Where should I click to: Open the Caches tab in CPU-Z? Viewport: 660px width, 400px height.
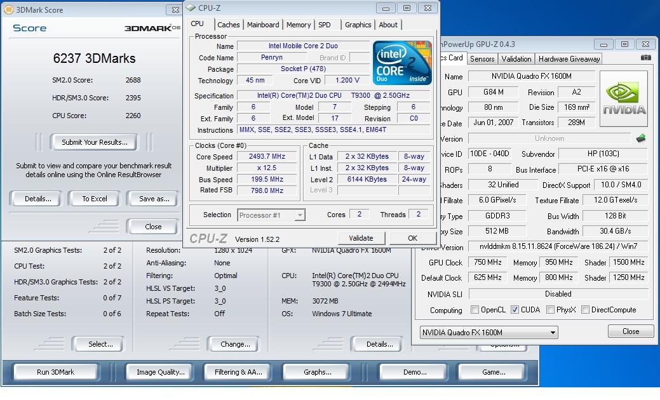tap(229, 25)
